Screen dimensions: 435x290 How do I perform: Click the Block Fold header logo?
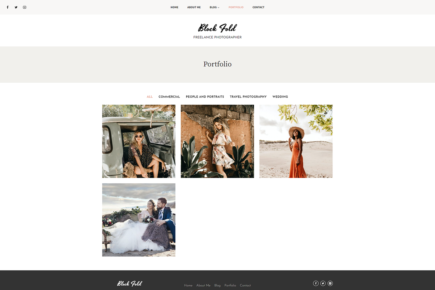coord(217,28)
